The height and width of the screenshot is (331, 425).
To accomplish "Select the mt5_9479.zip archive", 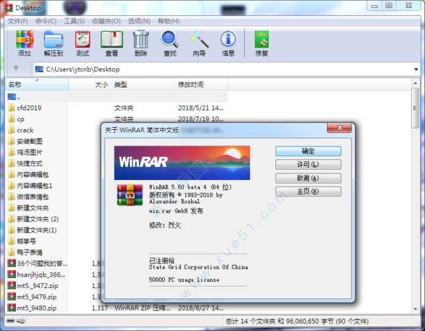I will pos(32,297).
